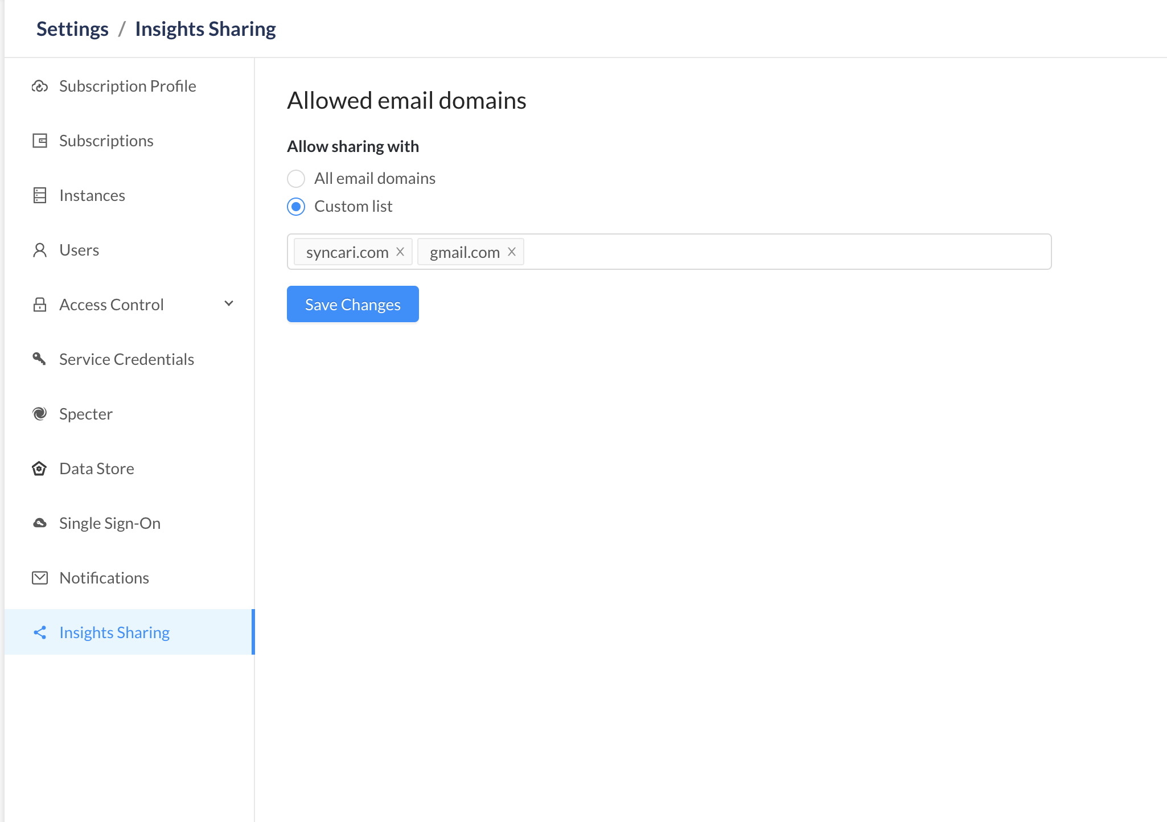Go to Instances settings

(130, 195)
